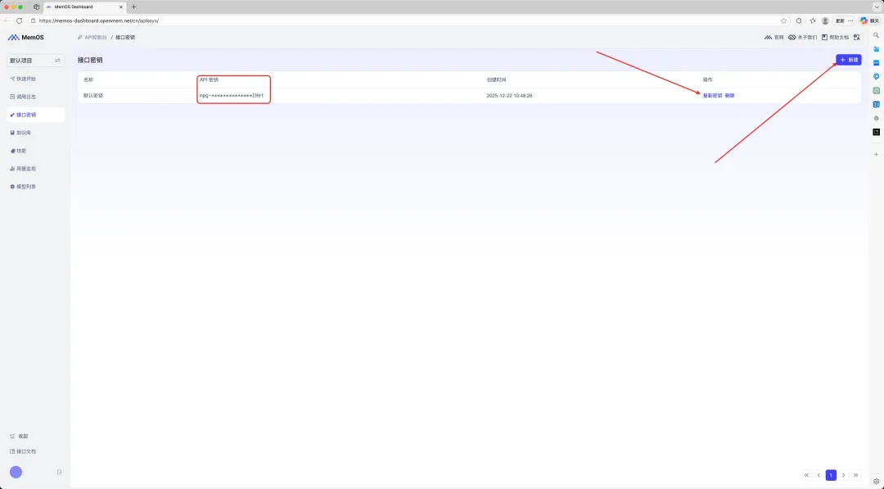
Task: Click the language switch icon in header
Action: coord(857,37)
